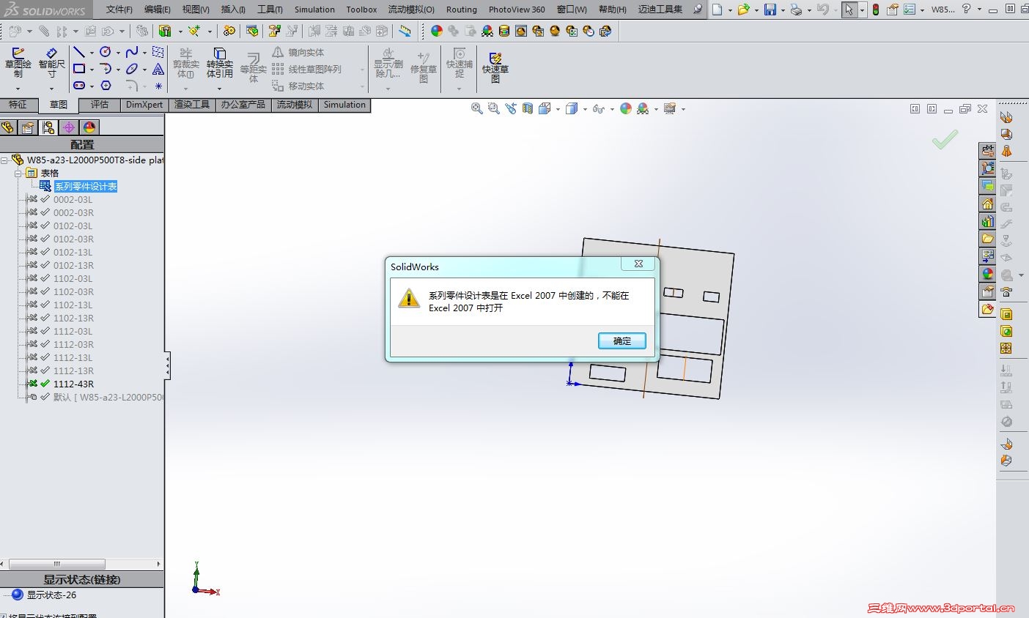
Task: Select the Ellipse sketch tool
Action: 132,69
